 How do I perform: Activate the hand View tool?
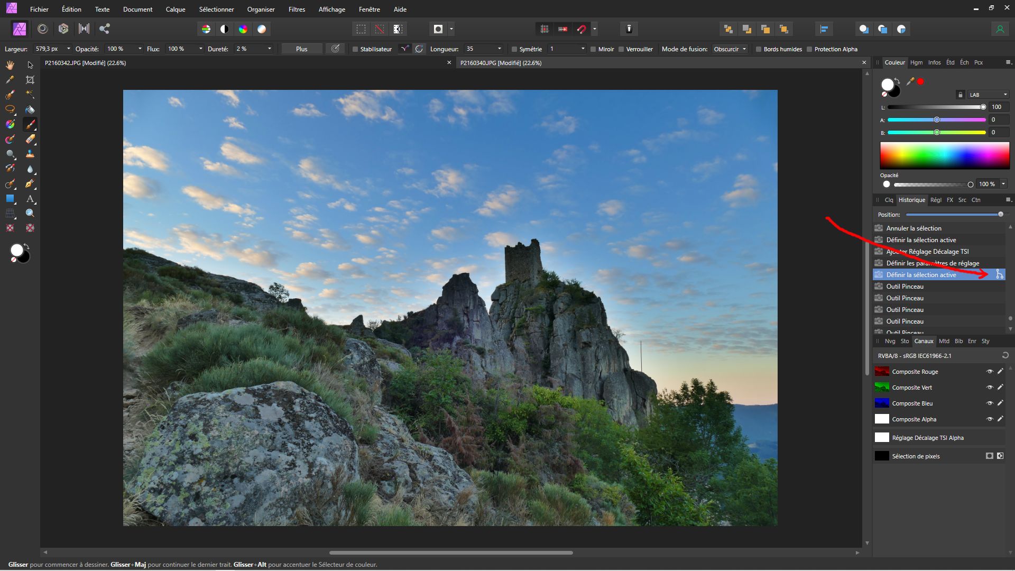pos(10,65)
